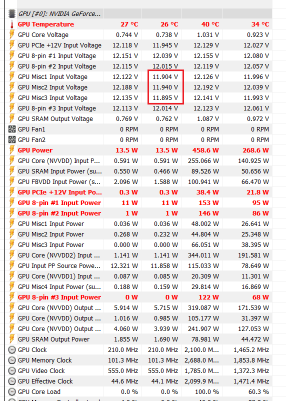Select the GPU Core (NVVDD1) Input label
Viewport: 286px width, 401px height.
click(x=59, y=276)
